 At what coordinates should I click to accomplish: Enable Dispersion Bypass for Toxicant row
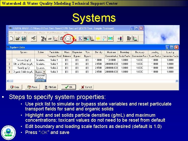[x=77, y=60]
